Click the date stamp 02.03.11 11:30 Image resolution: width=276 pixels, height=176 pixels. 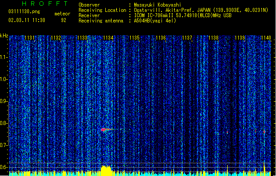click(27, 20)
